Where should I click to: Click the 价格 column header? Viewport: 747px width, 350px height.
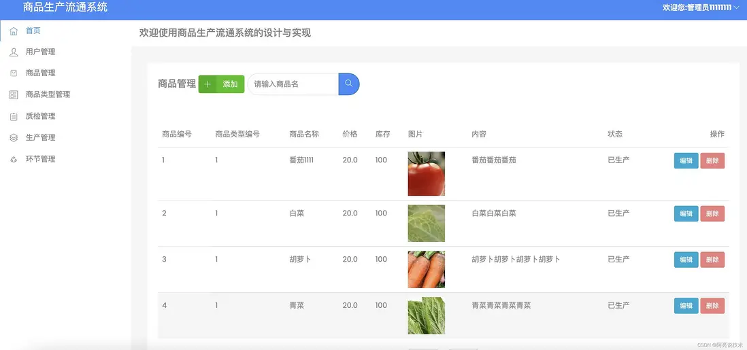pyautogui.click(x=350, y=135)
